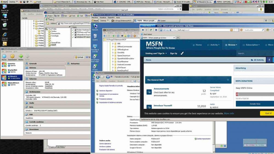Image resolution: width=274 pixels, height=154 pixels.
Task: Open the Cartelle condivise section header
Action: [57, 122]
